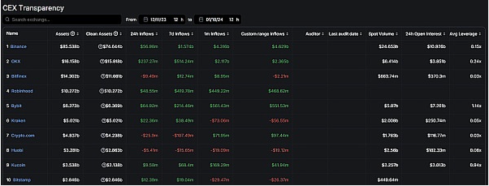Click the help icon beside Robinhood clean assets
The image size is (489, 186).
[101, 91]
